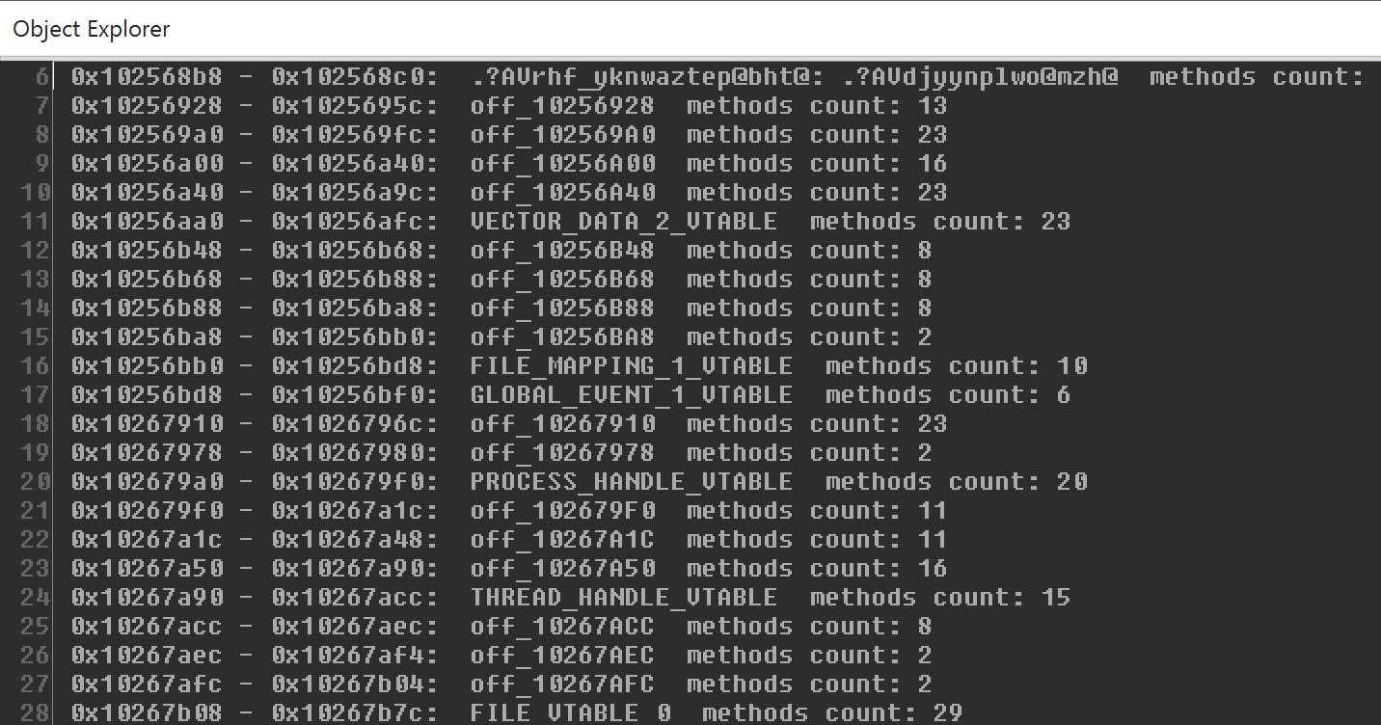Screen dimensions: 1381x725
Task: Click the Object Explorer panel title
Action: tap(92, 29)
